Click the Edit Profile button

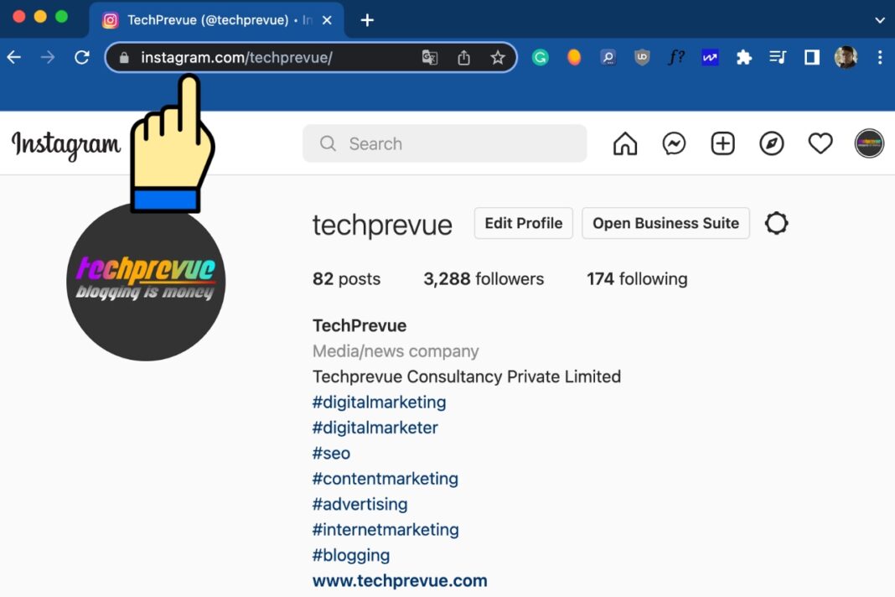[523, 223]
